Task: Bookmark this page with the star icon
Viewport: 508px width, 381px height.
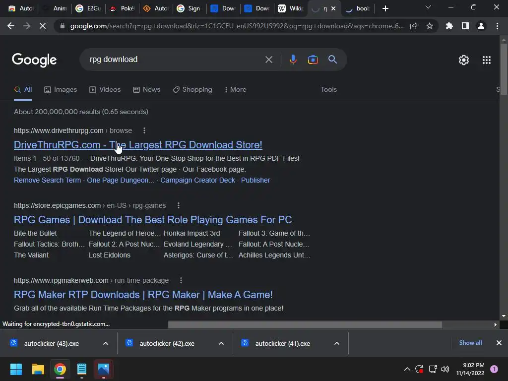Action: tap(430, 26)
